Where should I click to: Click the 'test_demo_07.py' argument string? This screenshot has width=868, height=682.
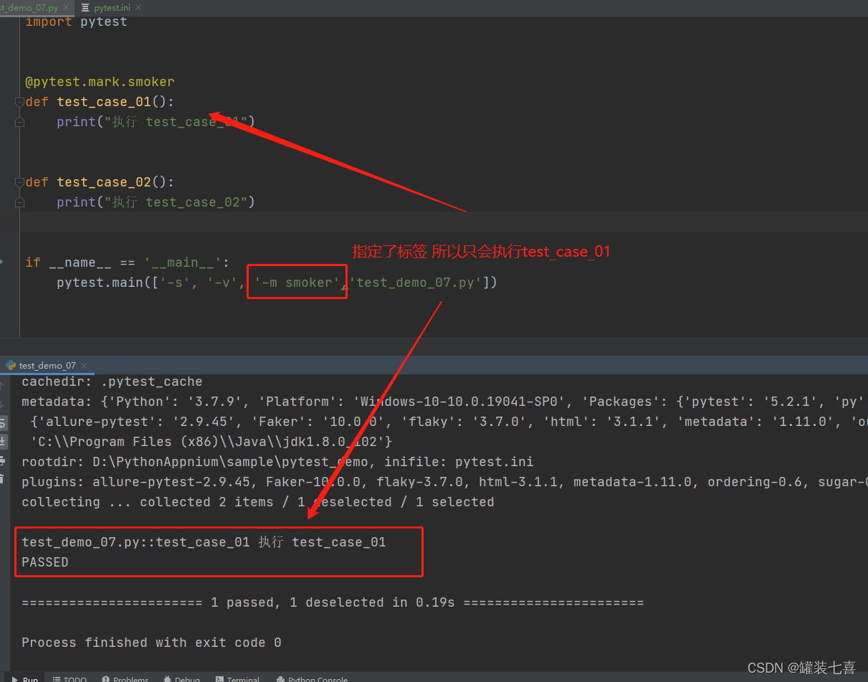416,283
